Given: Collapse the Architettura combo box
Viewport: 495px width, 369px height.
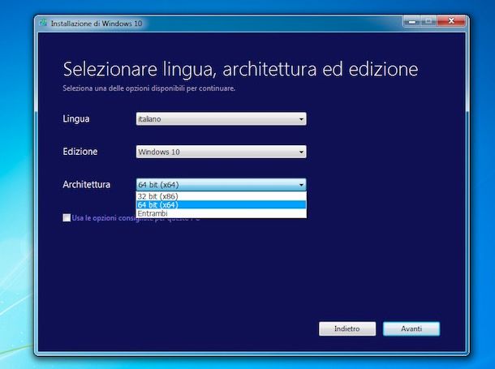Looking at the screenshot, I should pos(221,185).
